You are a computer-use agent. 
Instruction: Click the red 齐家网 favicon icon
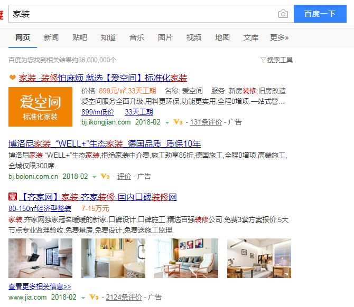click(x=13, y=197)
